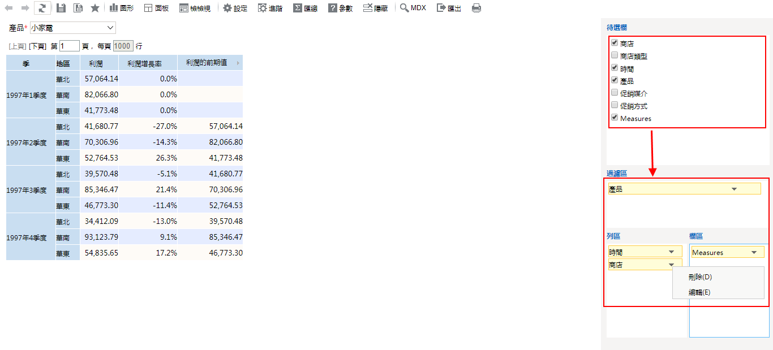This screenshot has width=773, height=350.
Task: Click the page number input field
Action: click(x=69, y=46)
